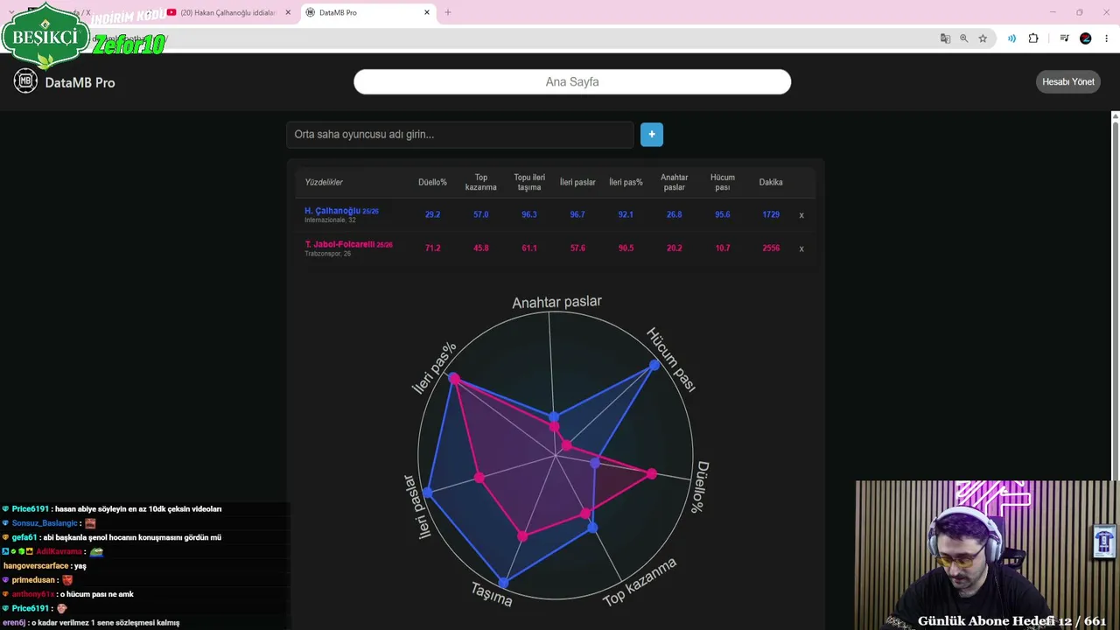
Task: Click the blue plus add-player button
Action: [x=652, y=134]
